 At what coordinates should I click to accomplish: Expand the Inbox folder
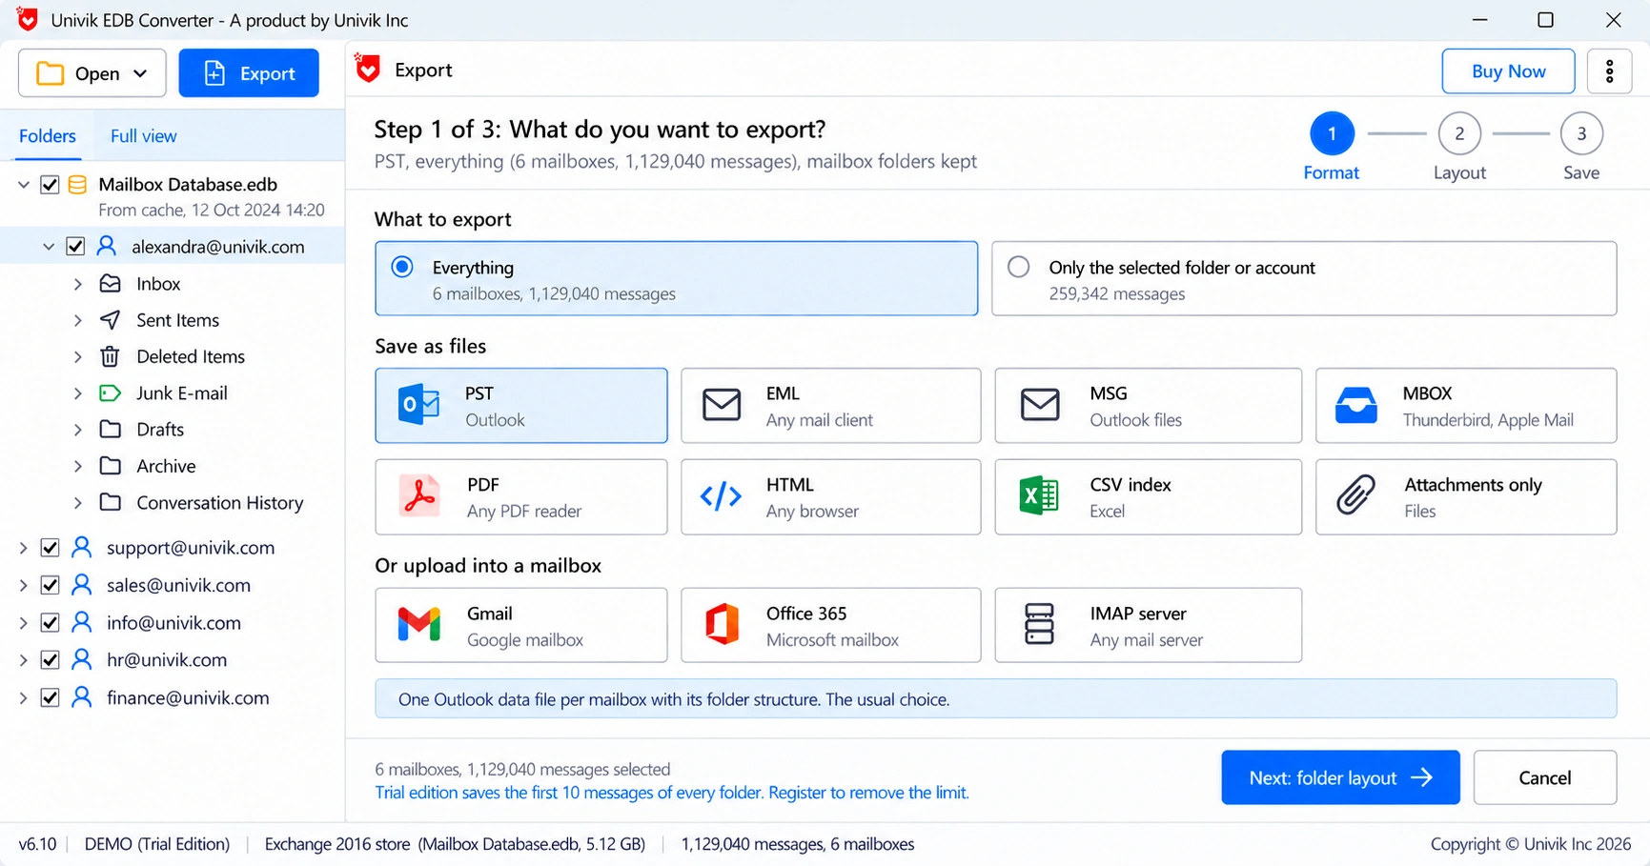(x=78, y=284)
